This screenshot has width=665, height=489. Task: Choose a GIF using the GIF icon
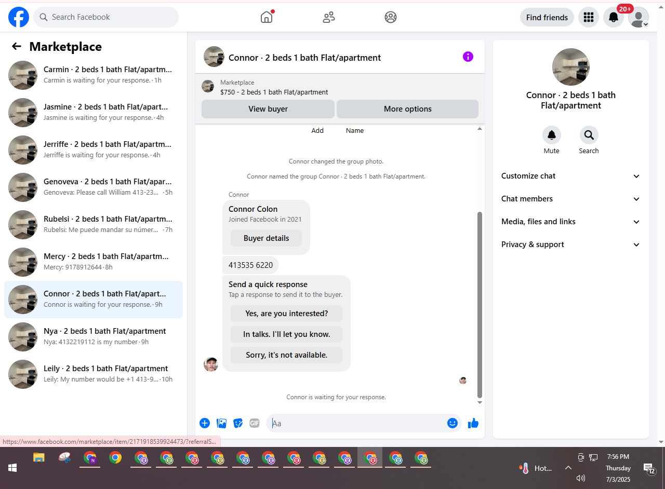click(255, 423)
